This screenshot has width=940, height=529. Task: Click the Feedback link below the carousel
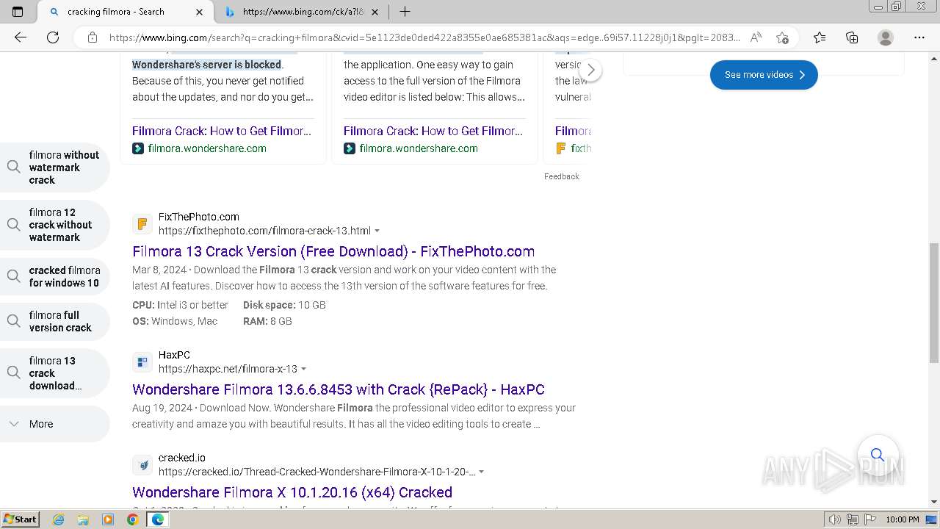562,176
